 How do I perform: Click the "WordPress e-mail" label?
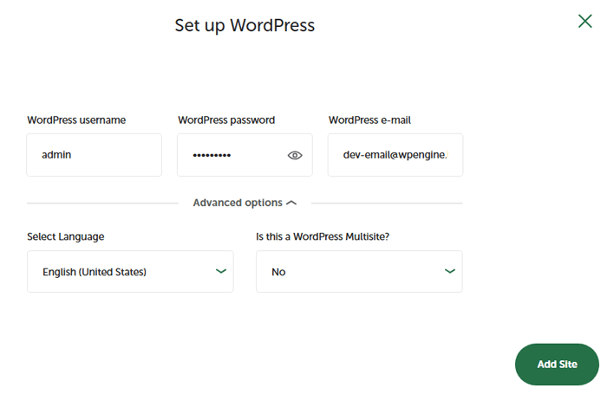click(375, 120)
